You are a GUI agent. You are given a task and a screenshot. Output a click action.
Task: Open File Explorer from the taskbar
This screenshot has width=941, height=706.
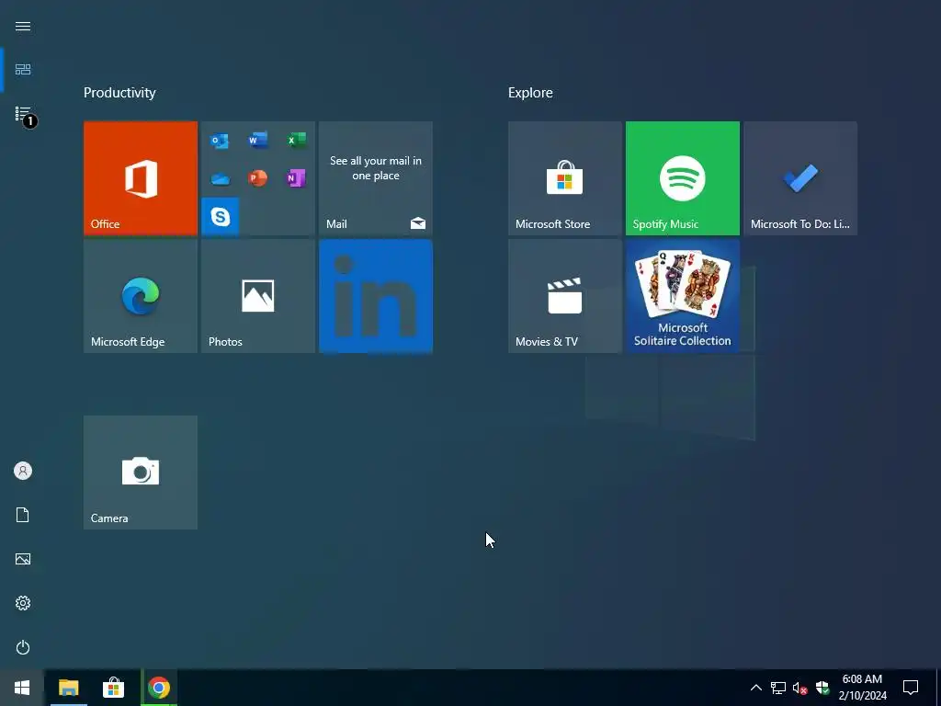pos(68,688)
